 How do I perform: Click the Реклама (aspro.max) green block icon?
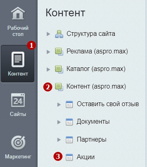point(59,51)
